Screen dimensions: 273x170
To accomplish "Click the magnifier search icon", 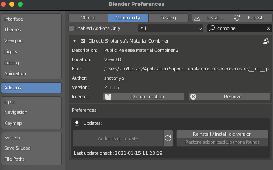I will (x=212, y=28).
